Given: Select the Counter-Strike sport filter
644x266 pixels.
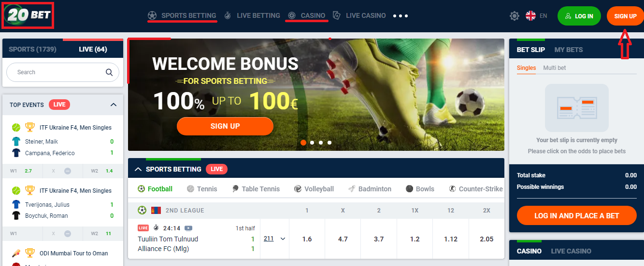Looking at the screenshot, I should point(476,189).
